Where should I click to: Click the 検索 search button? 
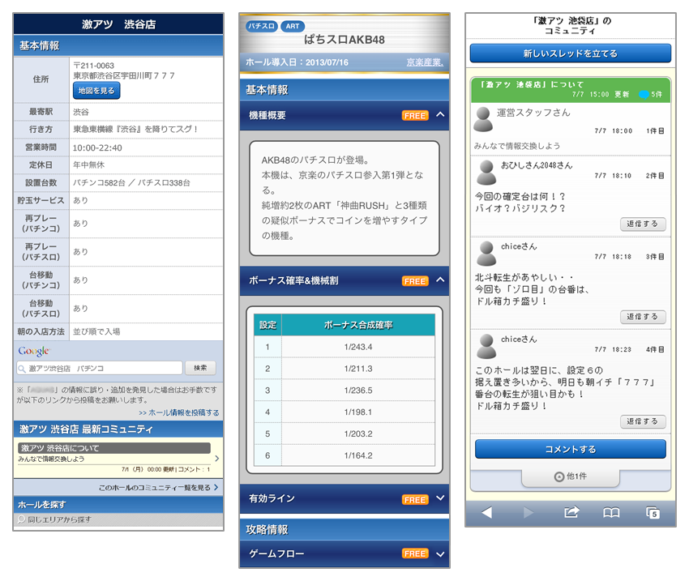[200, 368]
